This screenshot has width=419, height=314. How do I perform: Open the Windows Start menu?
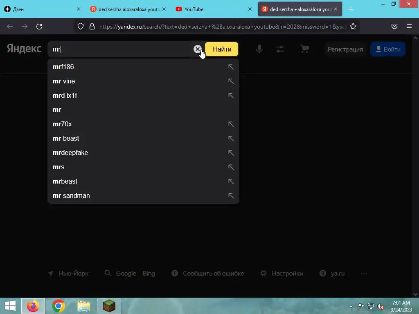click(10, 306)
